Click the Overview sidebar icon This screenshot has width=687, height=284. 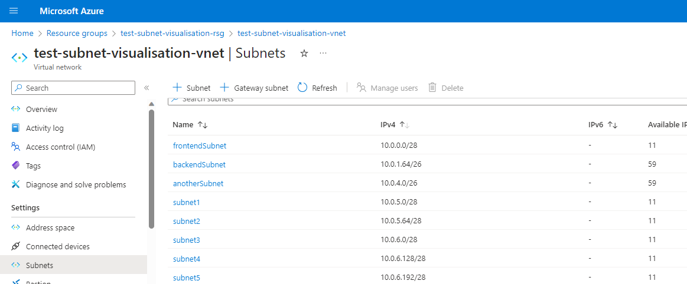(16, 109)
